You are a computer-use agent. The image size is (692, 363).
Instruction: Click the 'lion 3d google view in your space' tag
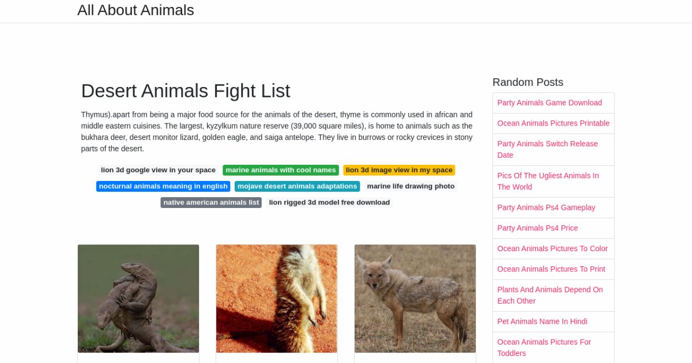click(158, 170)
